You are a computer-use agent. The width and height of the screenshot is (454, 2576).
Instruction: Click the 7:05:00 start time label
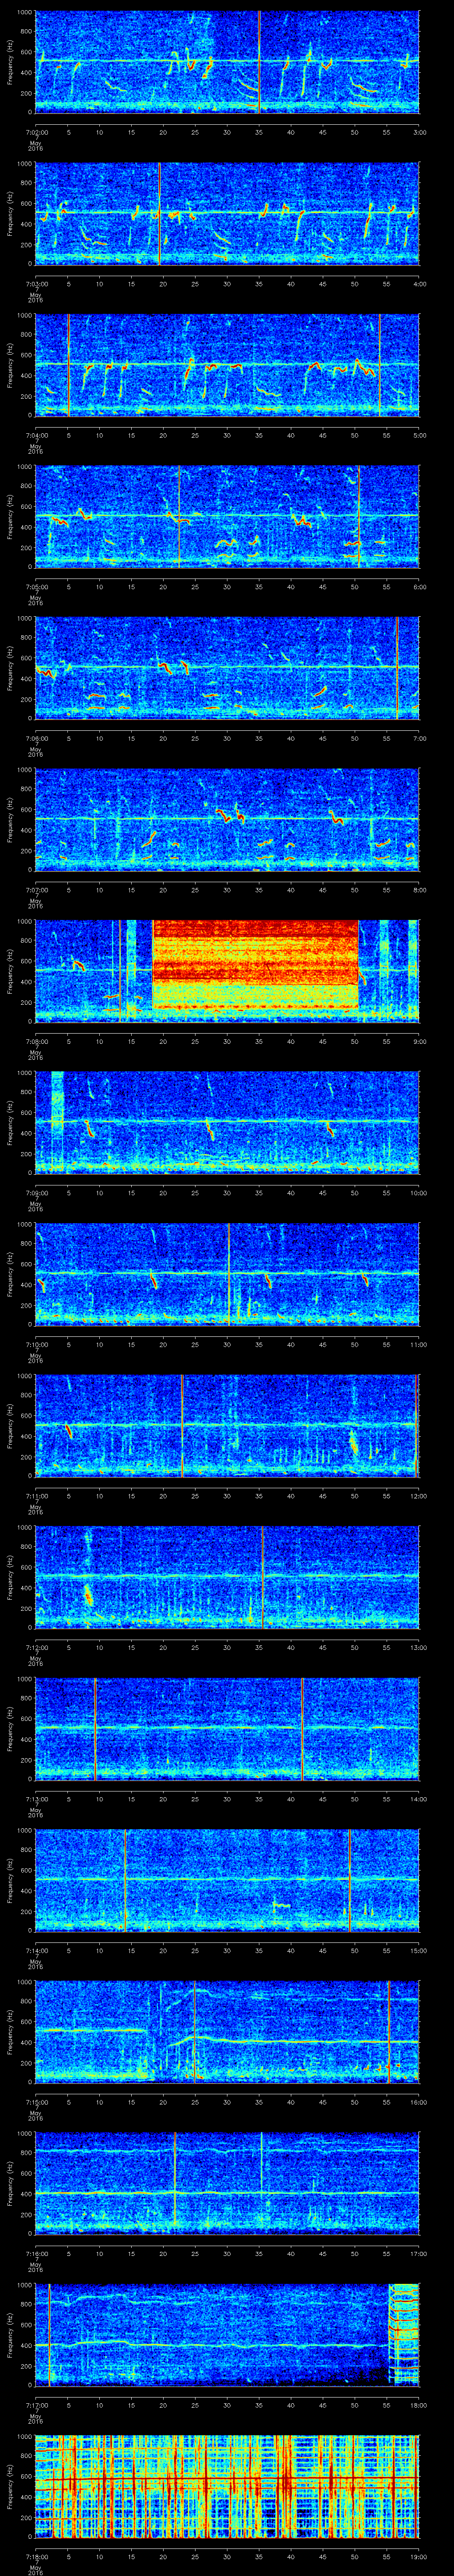point(36,587)
